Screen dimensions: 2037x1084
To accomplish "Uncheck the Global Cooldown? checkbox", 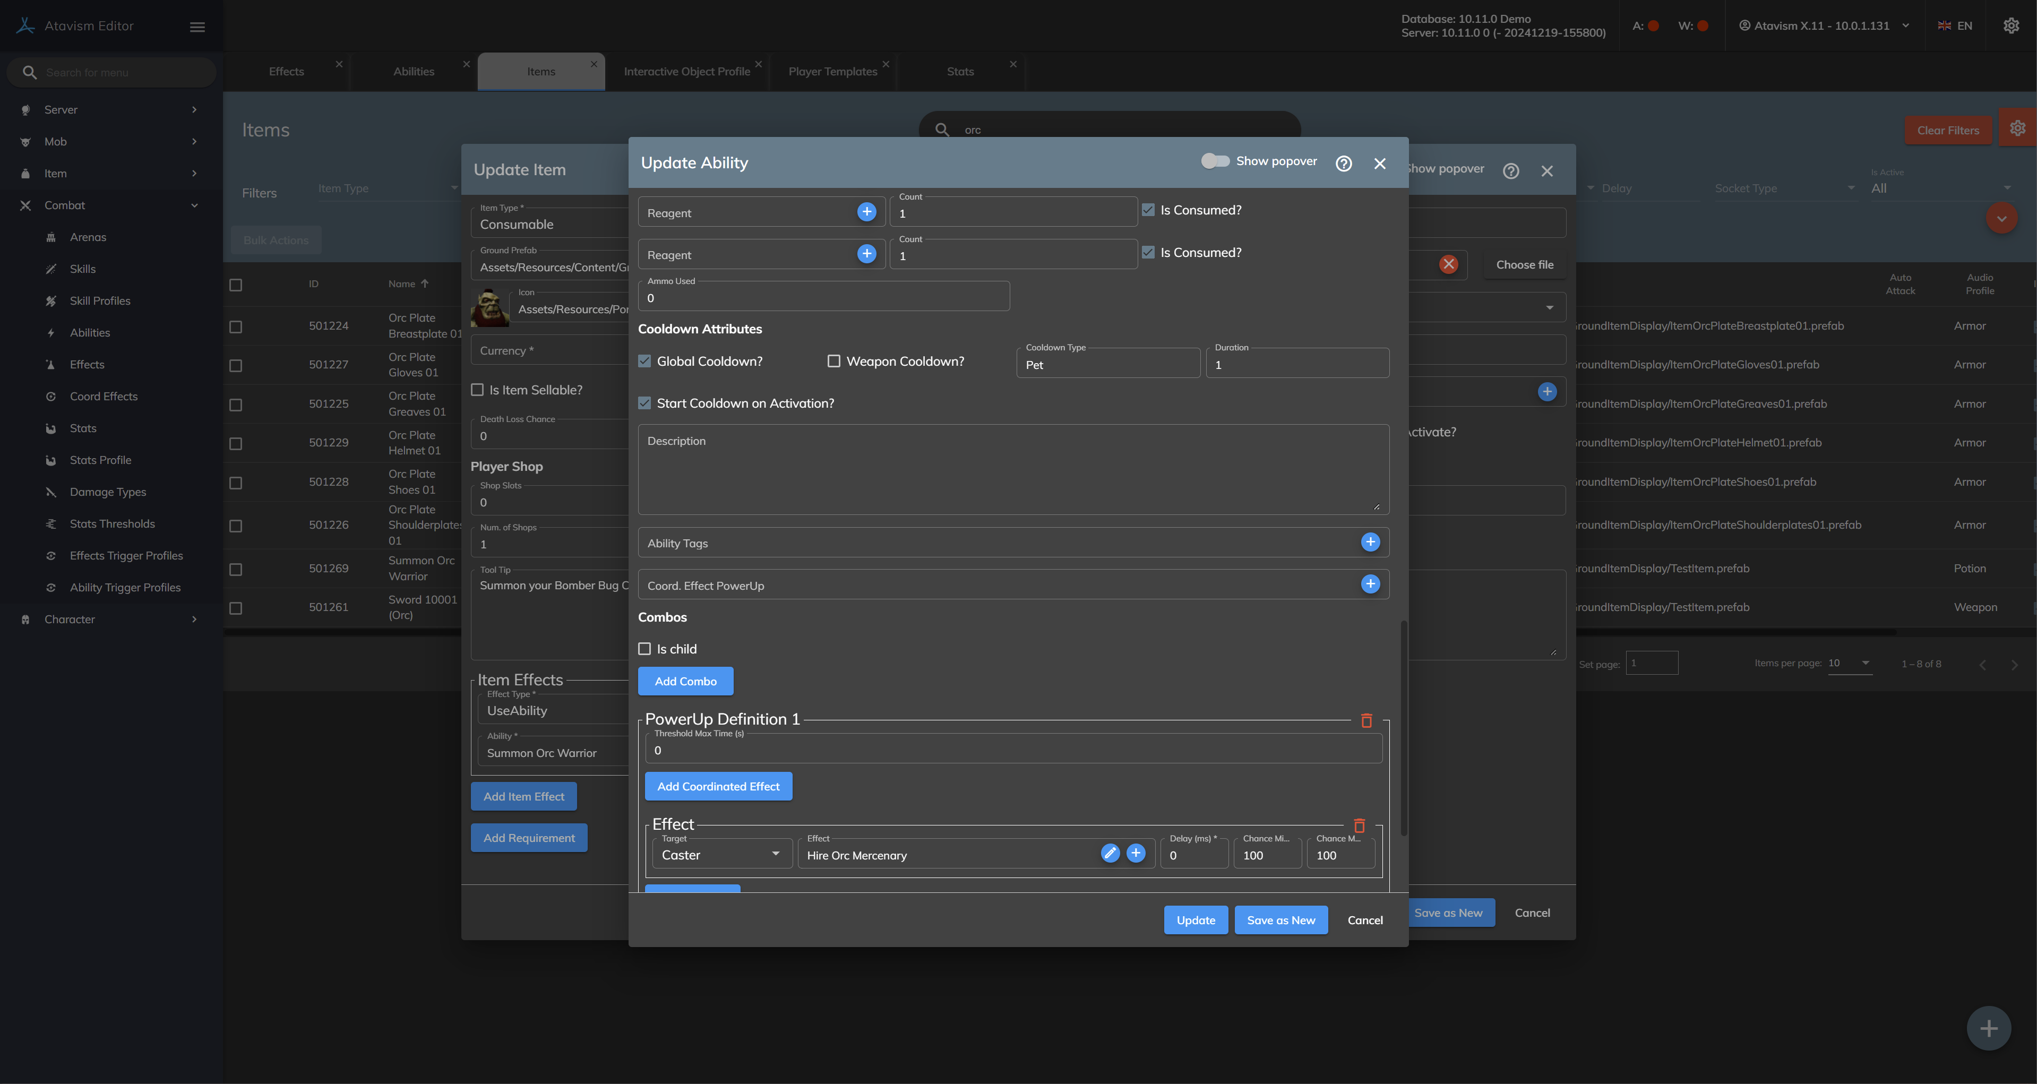I will coord(645,362).
